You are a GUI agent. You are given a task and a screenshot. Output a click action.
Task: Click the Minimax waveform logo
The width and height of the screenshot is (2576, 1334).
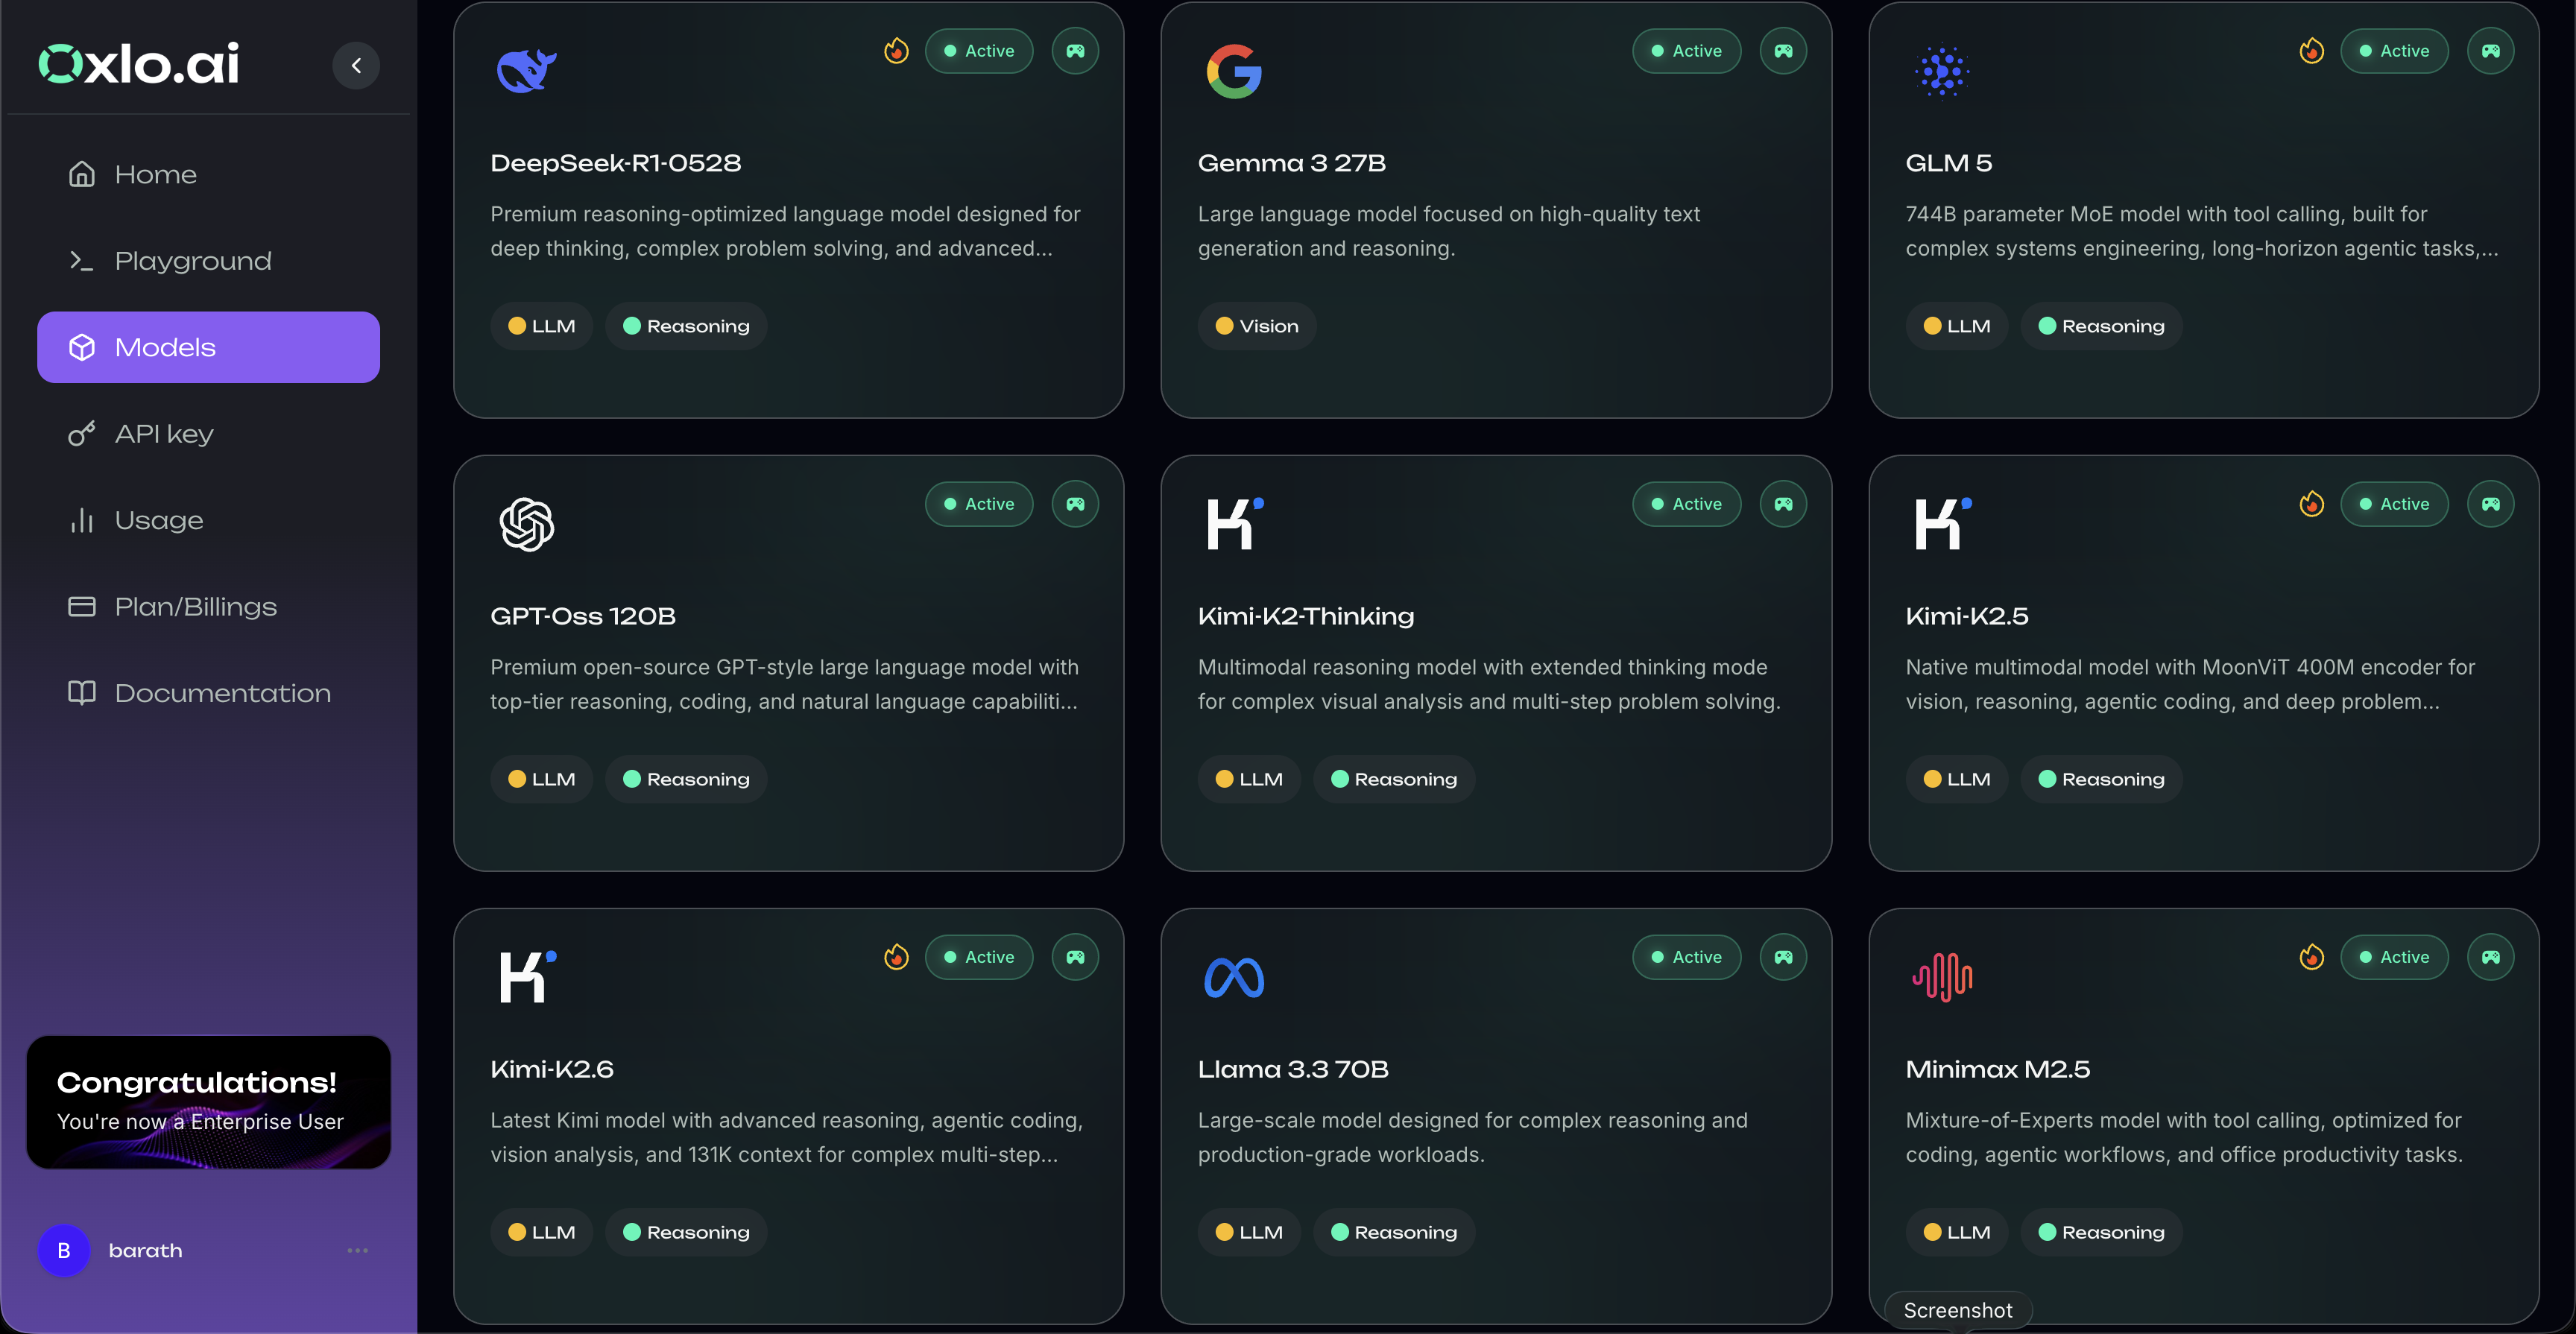pos(1942,977)
